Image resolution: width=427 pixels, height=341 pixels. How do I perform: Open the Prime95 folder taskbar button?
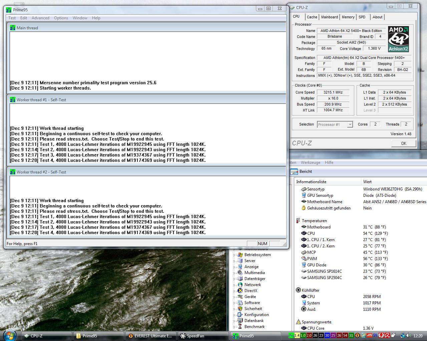coord(99,336)
